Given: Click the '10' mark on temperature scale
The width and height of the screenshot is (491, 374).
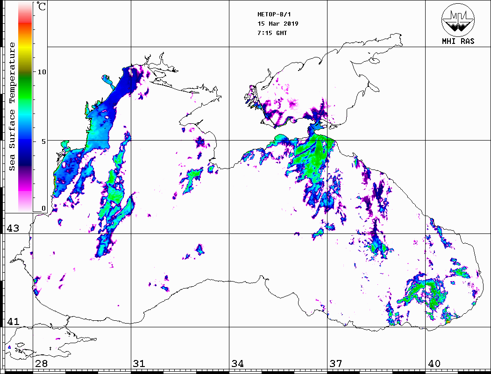Looking at the screenshot, I should (42, 72).
